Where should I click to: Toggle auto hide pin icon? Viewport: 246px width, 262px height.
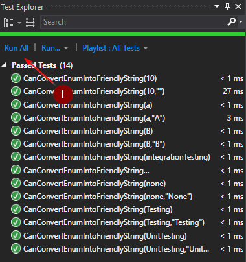pyautogui.click(x=227, y=6)
